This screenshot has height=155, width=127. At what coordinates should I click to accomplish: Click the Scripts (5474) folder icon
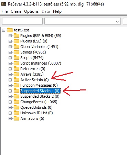(x=17, y=58)
